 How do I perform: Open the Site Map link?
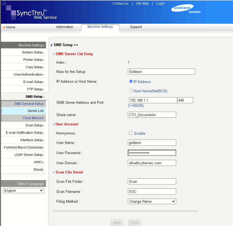pos(142,3)
